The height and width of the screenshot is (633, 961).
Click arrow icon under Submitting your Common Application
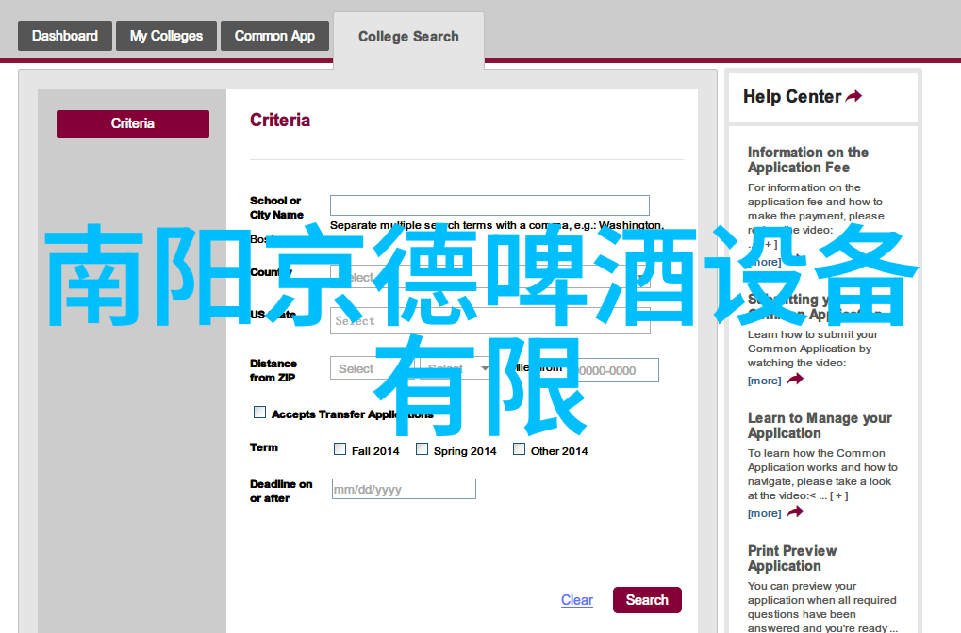pos(795,380)
